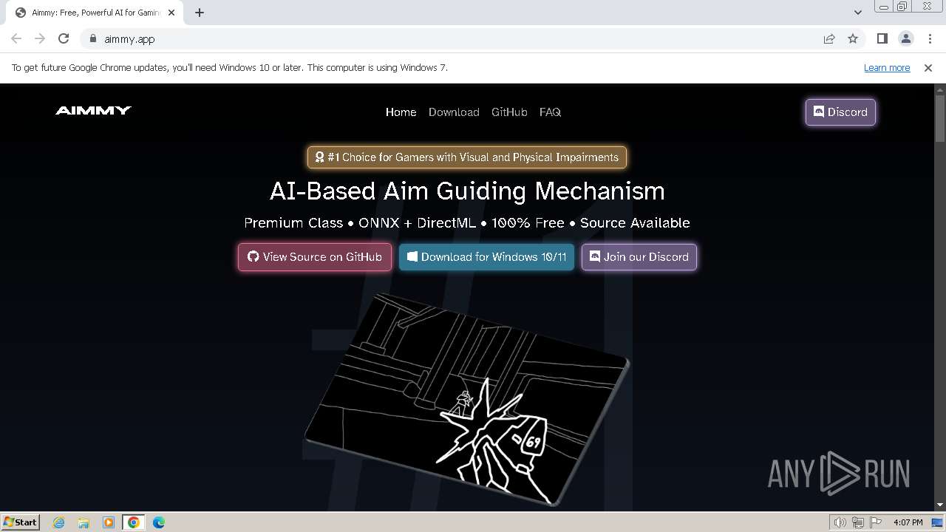Expand the tab search dropdown
This screenshot has height=532, width=946.
858,13
